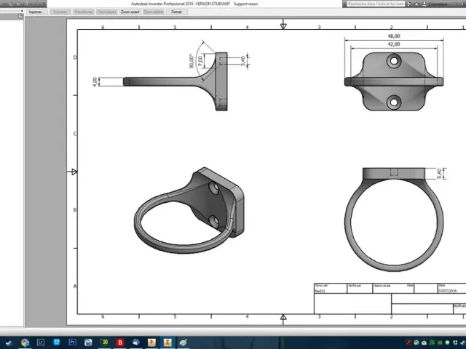Close the left side panel
This screenshot has height=349, width=466.
pyautogui.click(x=22, y=11)
